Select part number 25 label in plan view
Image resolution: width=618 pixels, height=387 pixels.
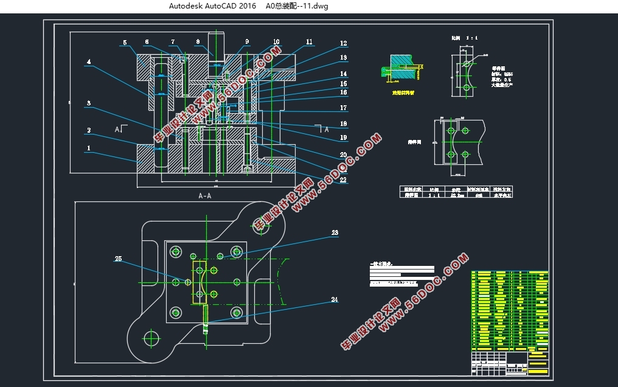coord(118,259)
